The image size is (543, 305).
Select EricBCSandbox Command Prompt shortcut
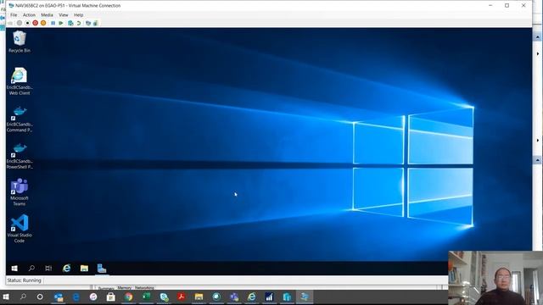coord(20,119)
